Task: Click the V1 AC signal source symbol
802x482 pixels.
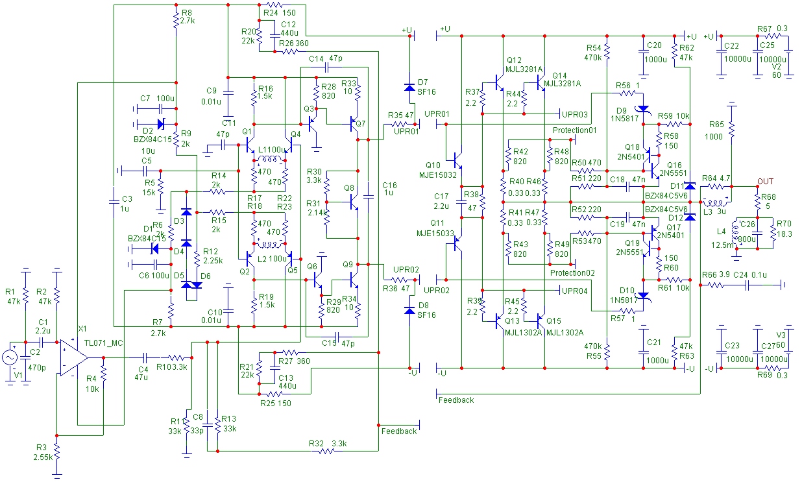Action: tap(11, 357)
